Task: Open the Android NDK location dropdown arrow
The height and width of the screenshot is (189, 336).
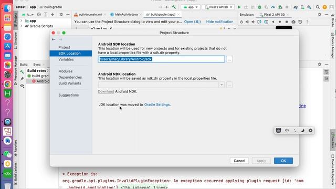Action: [x=222, y=85]
